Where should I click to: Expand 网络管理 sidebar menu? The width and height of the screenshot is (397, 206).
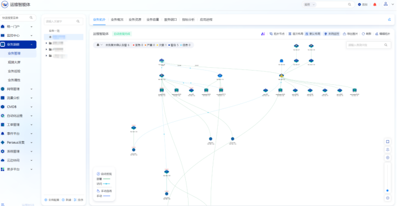[x=18, y=89]
